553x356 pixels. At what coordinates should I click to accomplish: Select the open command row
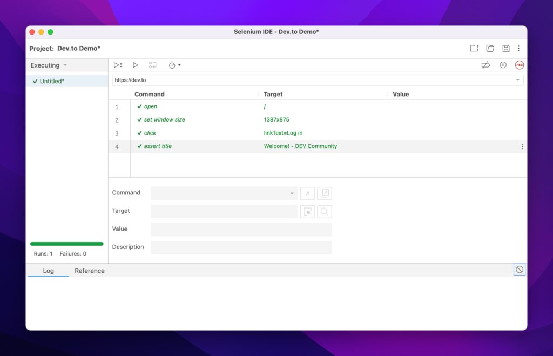318,106
